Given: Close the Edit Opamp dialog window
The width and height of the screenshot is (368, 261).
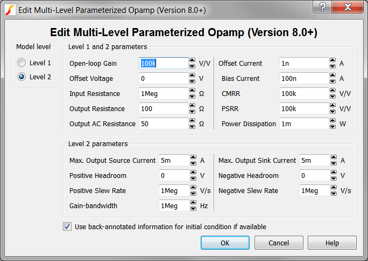Looking at the screenshot, I should coord(347,8).
